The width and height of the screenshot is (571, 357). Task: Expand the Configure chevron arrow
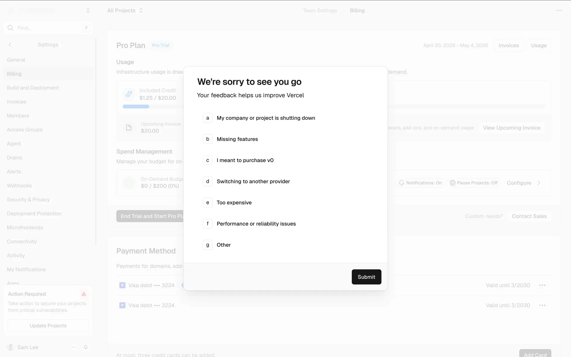pyautogui.click(x=539, y=183)
